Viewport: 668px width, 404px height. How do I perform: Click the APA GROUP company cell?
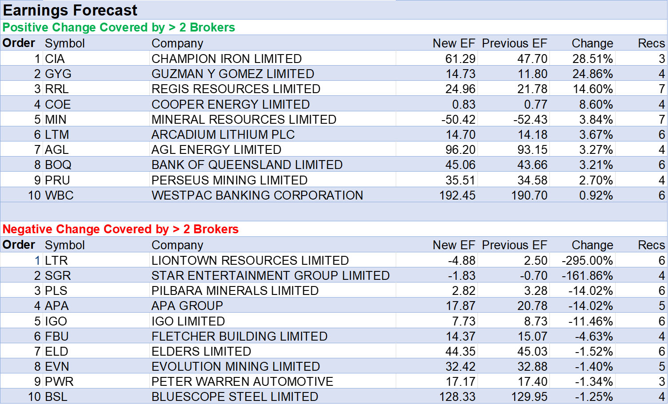point(187,306)
